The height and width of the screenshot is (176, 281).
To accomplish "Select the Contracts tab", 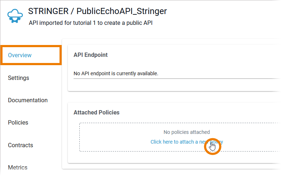I will tap(20, 145).
